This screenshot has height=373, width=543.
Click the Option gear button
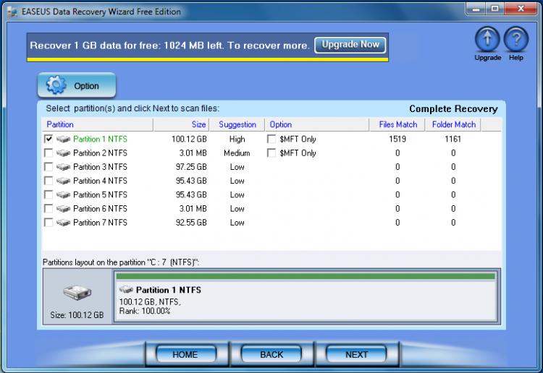point(76,86)
